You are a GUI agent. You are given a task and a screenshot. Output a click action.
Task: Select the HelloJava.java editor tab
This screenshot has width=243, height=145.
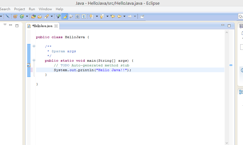pyautogui.click(x=42, y=26)
